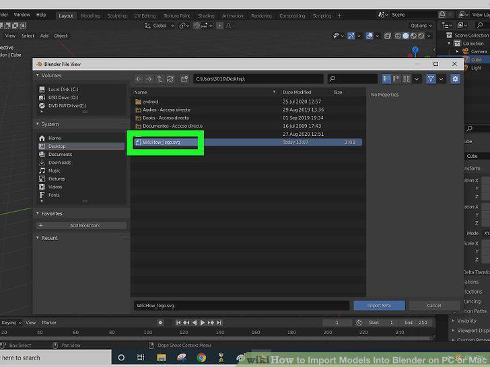Toggle auto keying record button

[x=160, y=323]
